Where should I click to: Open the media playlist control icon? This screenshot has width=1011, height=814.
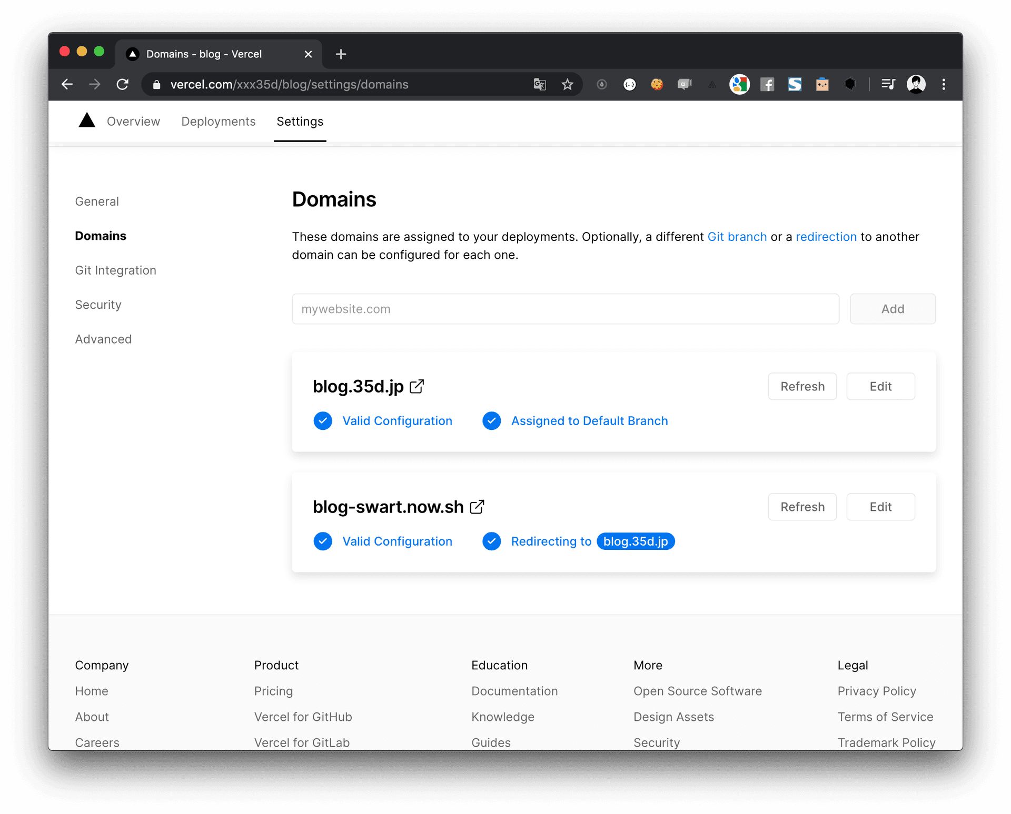pyautogui.click(x=888, y=84)
